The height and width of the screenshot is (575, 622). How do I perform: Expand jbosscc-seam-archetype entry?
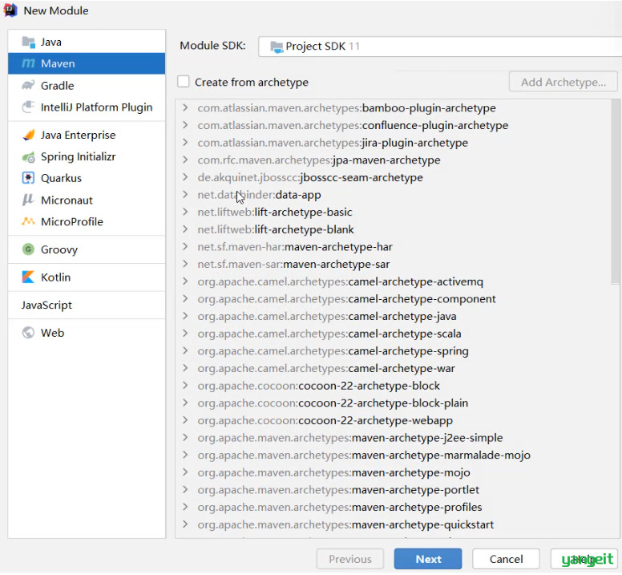[x=185, y=177]
